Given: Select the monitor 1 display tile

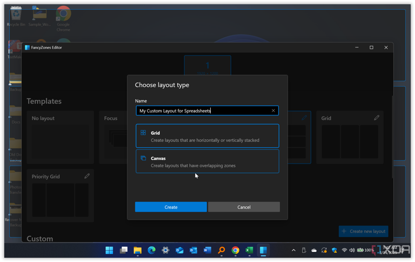Looking at the screenshot, I should click(207, 66).
